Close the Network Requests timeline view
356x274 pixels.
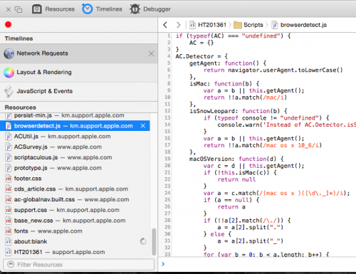151,53
